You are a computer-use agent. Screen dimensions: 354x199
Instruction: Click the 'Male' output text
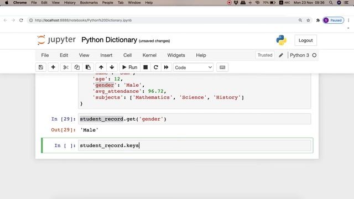pos(89,130)
